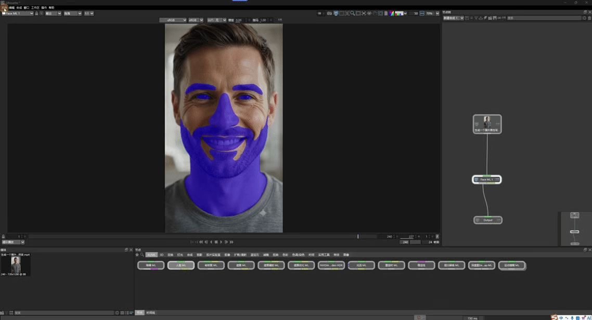Add the 人脸 ML node from palette
Screen dimensions: 592x320
pyautogui.click(x=181, y=265)
